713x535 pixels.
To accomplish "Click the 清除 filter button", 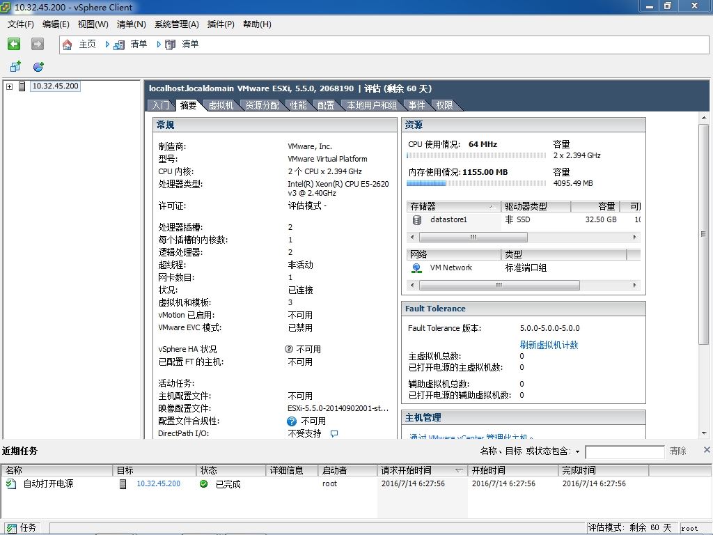I will point(677,451).
